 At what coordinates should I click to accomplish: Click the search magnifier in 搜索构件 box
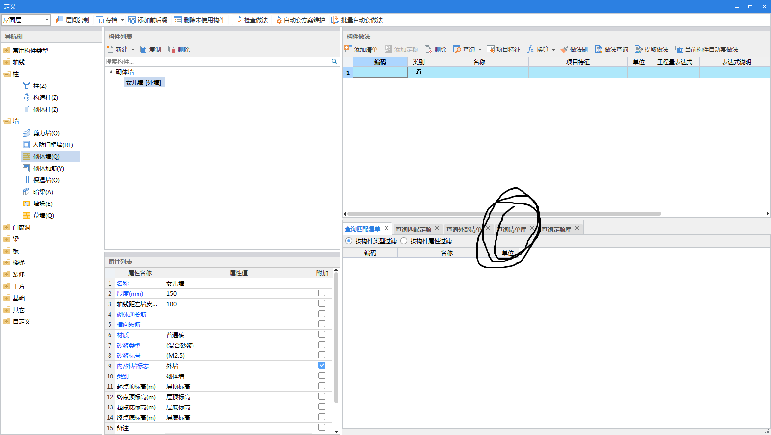tap(334, 61)
